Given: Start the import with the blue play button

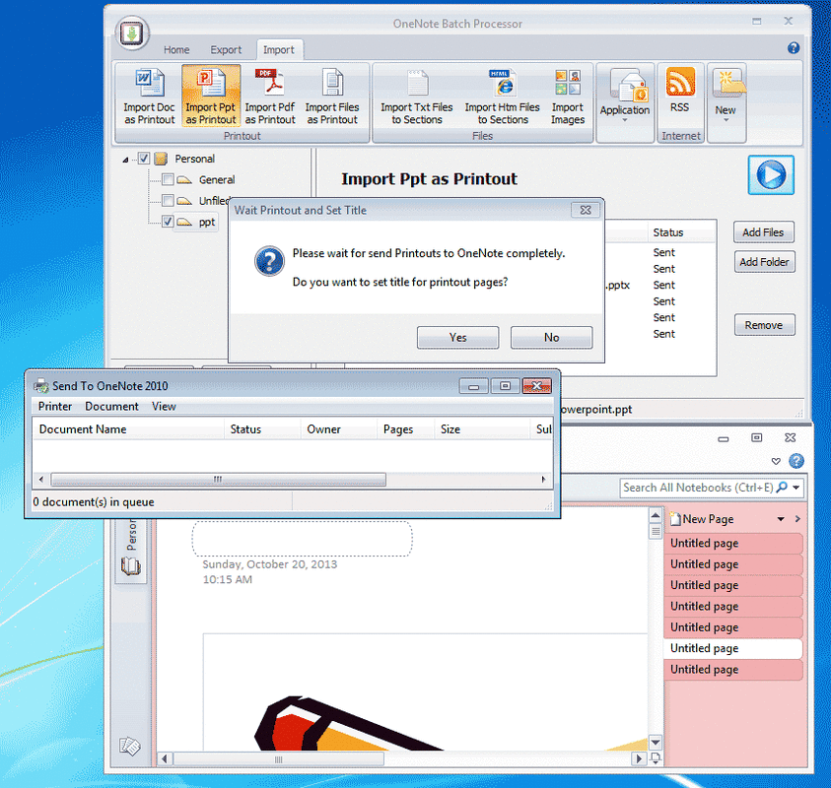Looking at the screenshot, I should (x=771, y=174).
